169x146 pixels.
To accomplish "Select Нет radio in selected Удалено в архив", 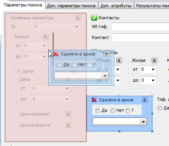I will 113,111.
